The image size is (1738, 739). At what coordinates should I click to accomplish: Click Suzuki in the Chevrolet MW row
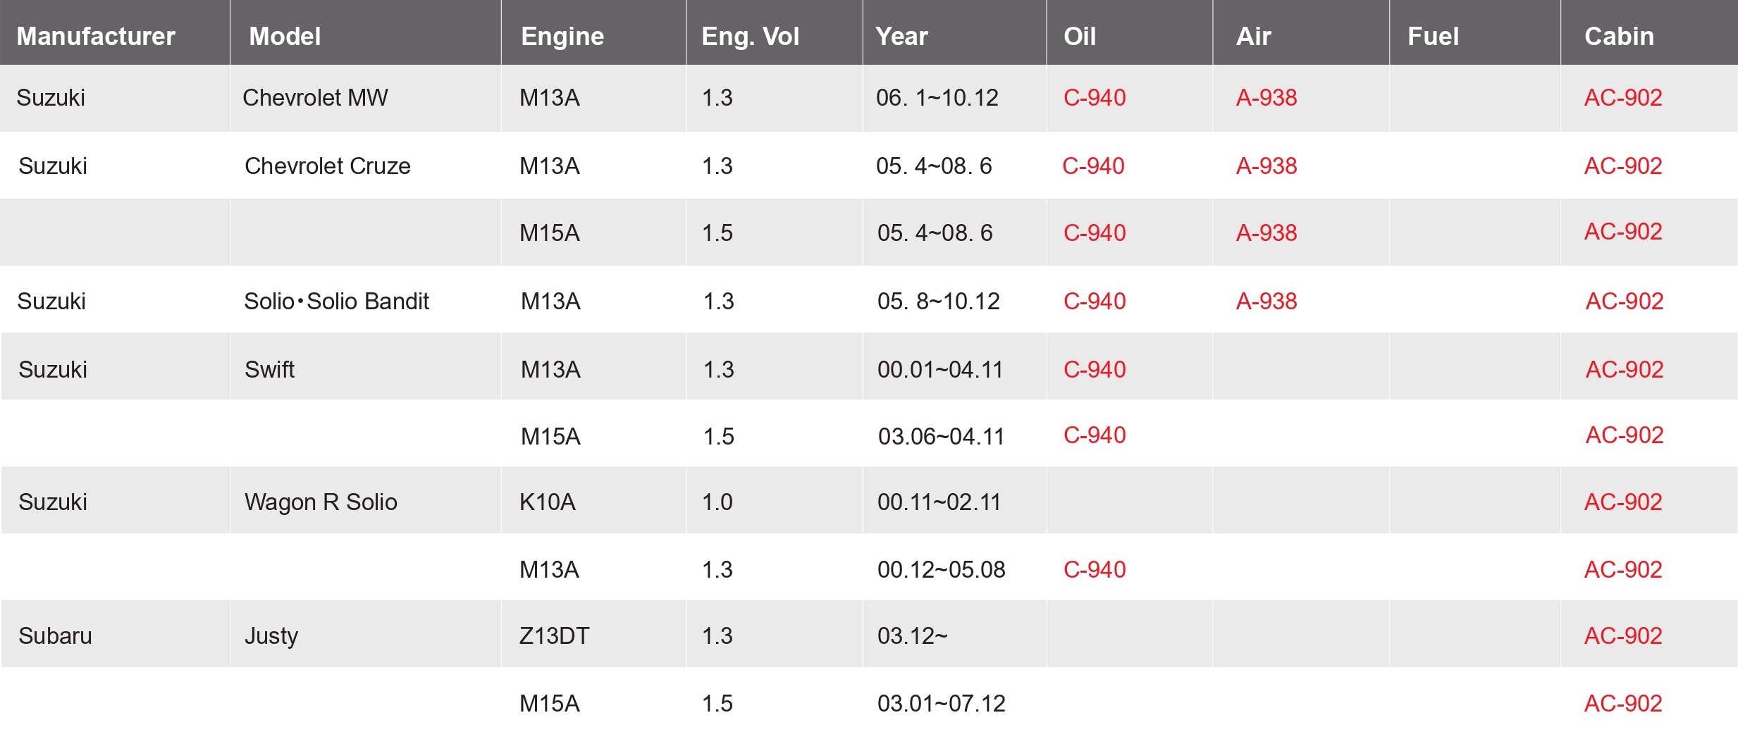click(x=51, y=97)
